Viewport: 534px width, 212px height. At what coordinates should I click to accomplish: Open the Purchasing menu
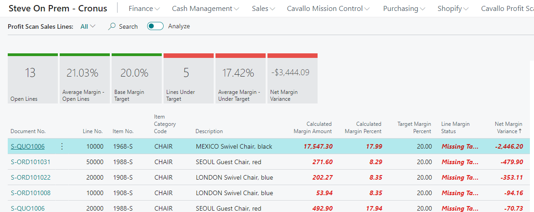pos(404,9)
